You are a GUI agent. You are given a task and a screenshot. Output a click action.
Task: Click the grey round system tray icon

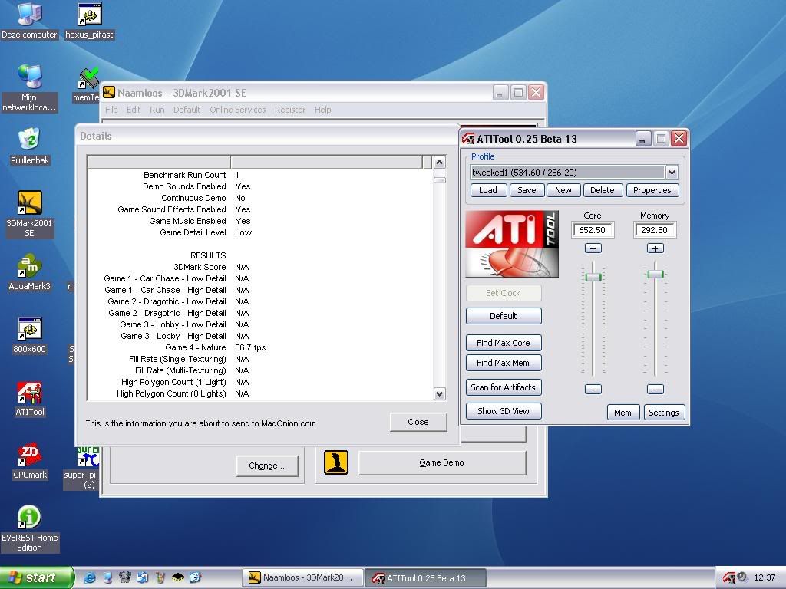coord(741,577)
